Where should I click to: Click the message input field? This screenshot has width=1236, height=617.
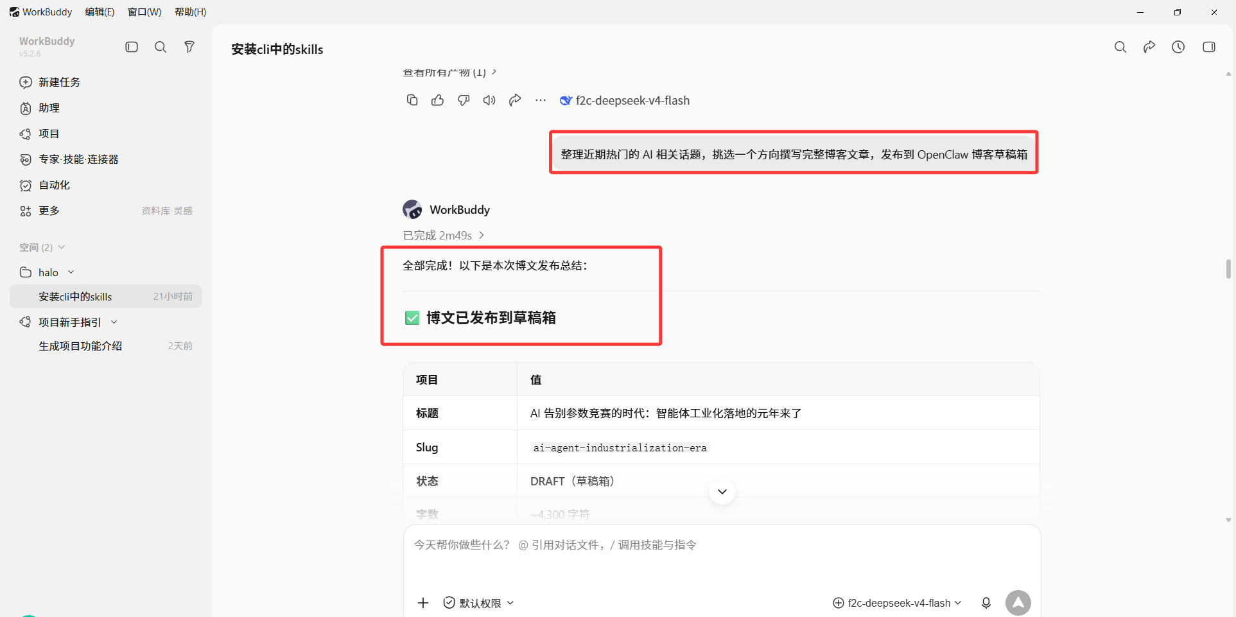pyautogui.click(x=722, y=555)
